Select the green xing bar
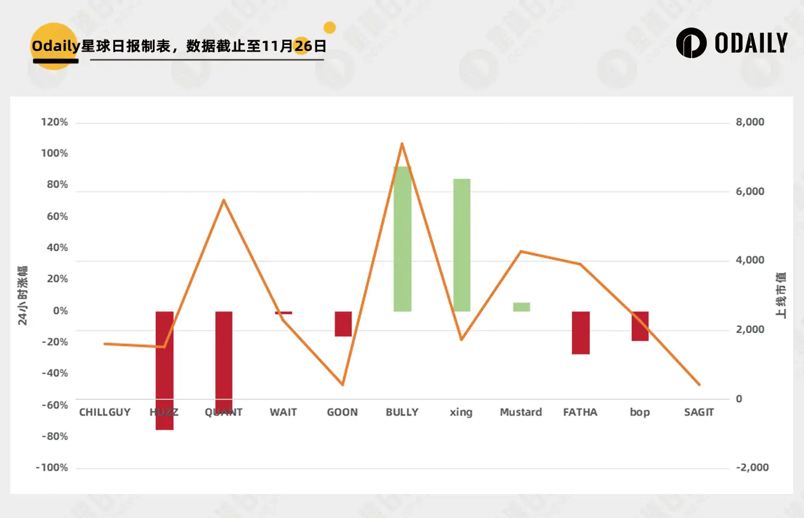This screenshot has width=804, height=518. coord(462,245)
